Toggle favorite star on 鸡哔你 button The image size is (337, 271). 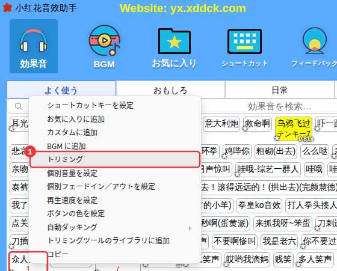pyautogui.click(x=224, y=156)
